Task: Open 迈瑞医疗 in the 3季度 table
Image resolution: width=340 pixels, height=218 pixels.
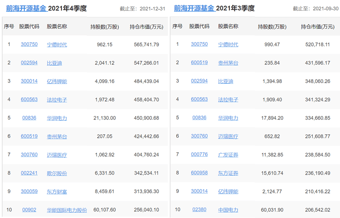Action: point(228,136)
